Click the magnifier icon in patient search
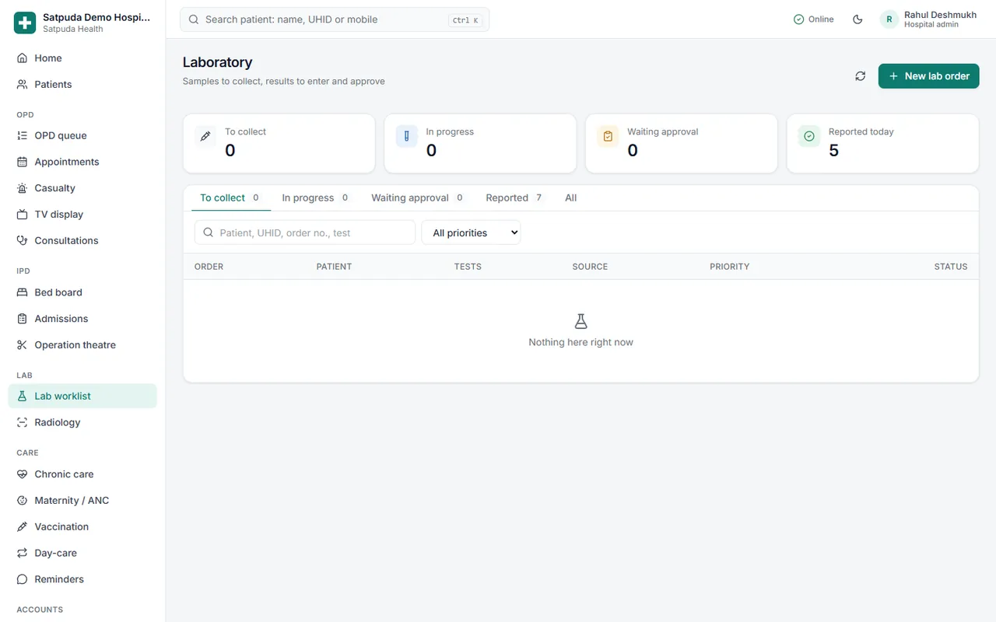This screenshot has width=996, height=622. [194, 19]
